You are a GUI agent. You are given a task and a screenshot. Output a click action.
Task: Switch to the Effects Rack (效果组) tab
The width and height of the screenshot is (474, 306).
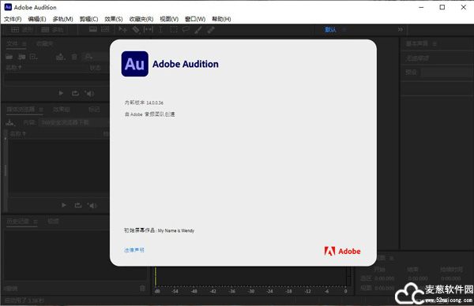[x=62, y=110]
